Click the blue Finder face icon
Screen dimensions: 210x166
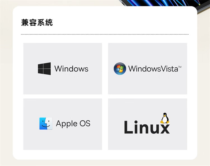pyautogui.click(x=46, y=124)
